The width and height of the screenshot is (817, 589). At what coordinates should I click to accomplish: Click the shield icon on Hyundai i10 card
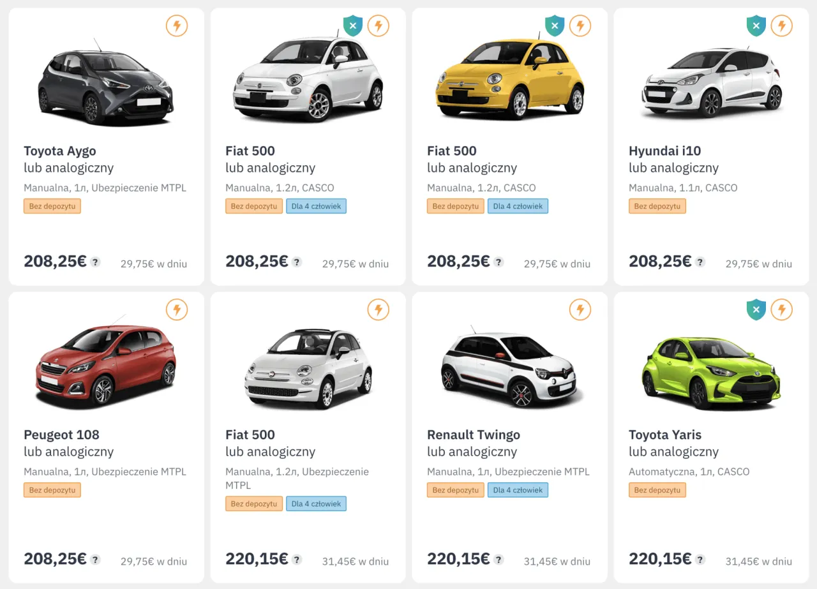(756, 26)
